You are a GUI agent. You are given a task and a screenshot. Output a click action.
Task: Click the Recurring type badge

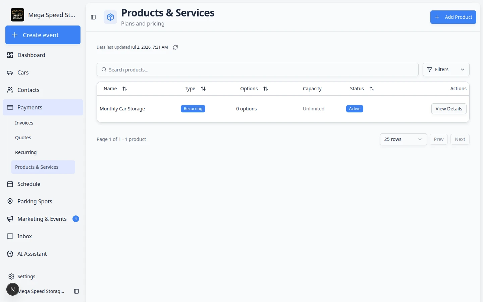193,109
